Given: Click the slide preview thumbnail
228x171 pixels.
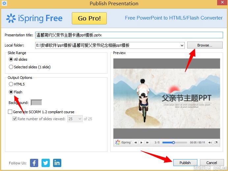Looking at the screenshot, I should [167, 98].
